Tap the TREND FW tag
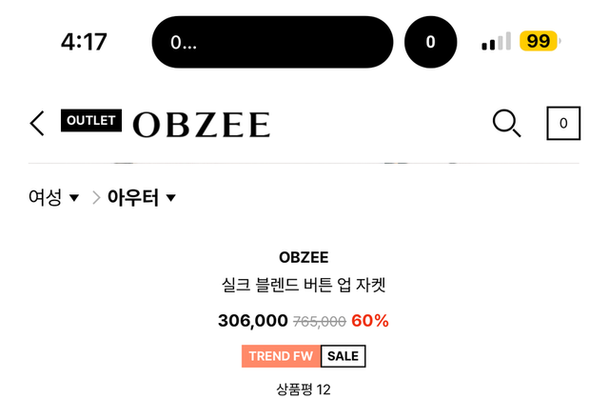This screenshot has width=609, height=419. 281,356
